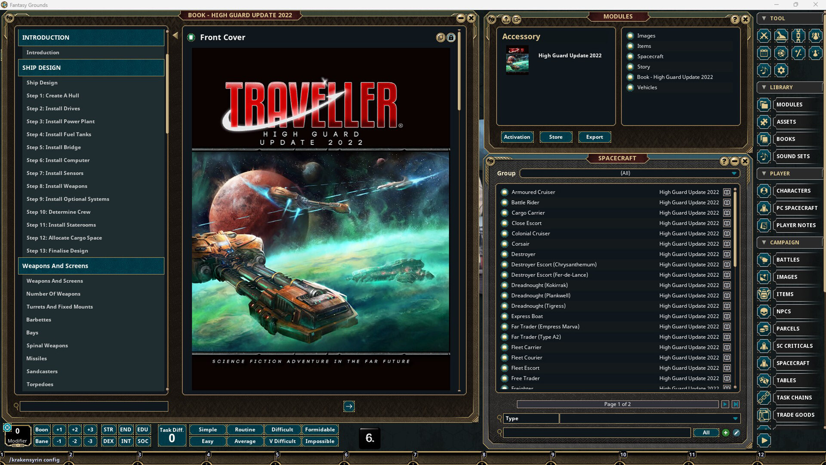Expand INTRODUCTION chapter header
Screen dimensions: 826x465
91,37
